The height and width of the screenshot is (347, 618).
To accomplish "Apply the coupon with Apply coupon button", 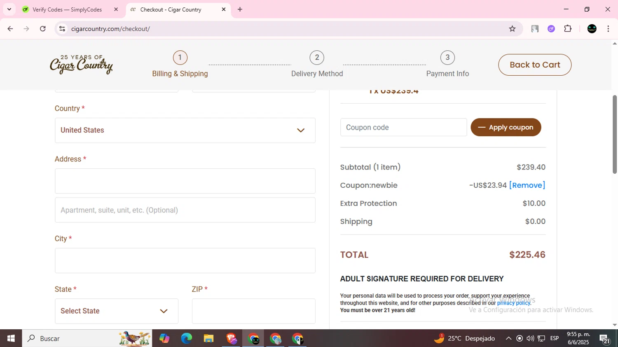I will pos(506,127).
